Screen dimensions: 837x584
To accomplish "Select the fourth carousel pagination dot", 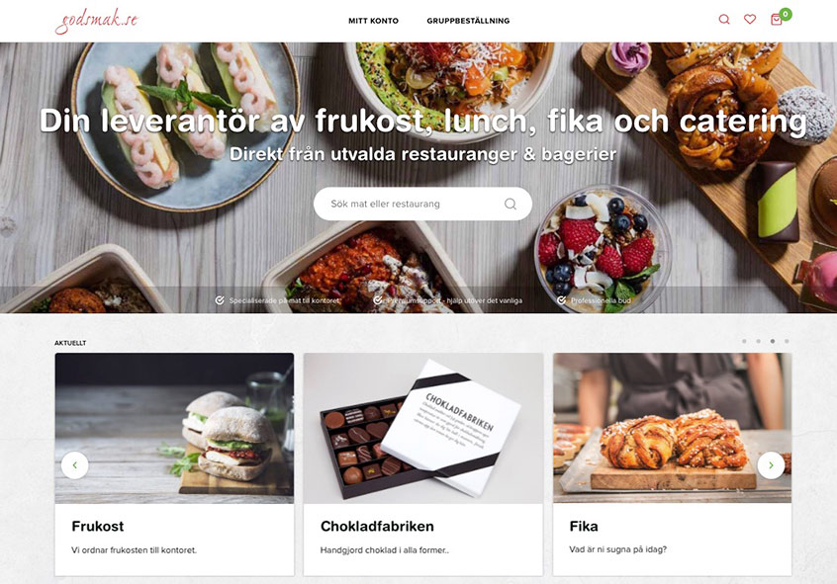I will click(x=787, y=341).
